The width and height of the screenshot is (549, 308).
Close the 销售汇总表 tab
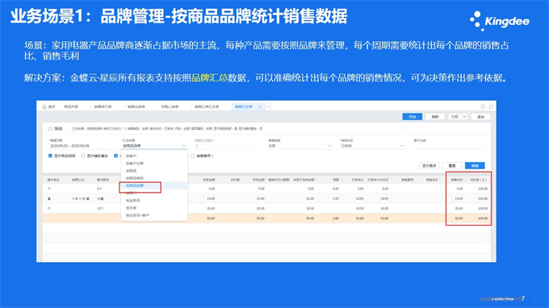coord(259,107)
